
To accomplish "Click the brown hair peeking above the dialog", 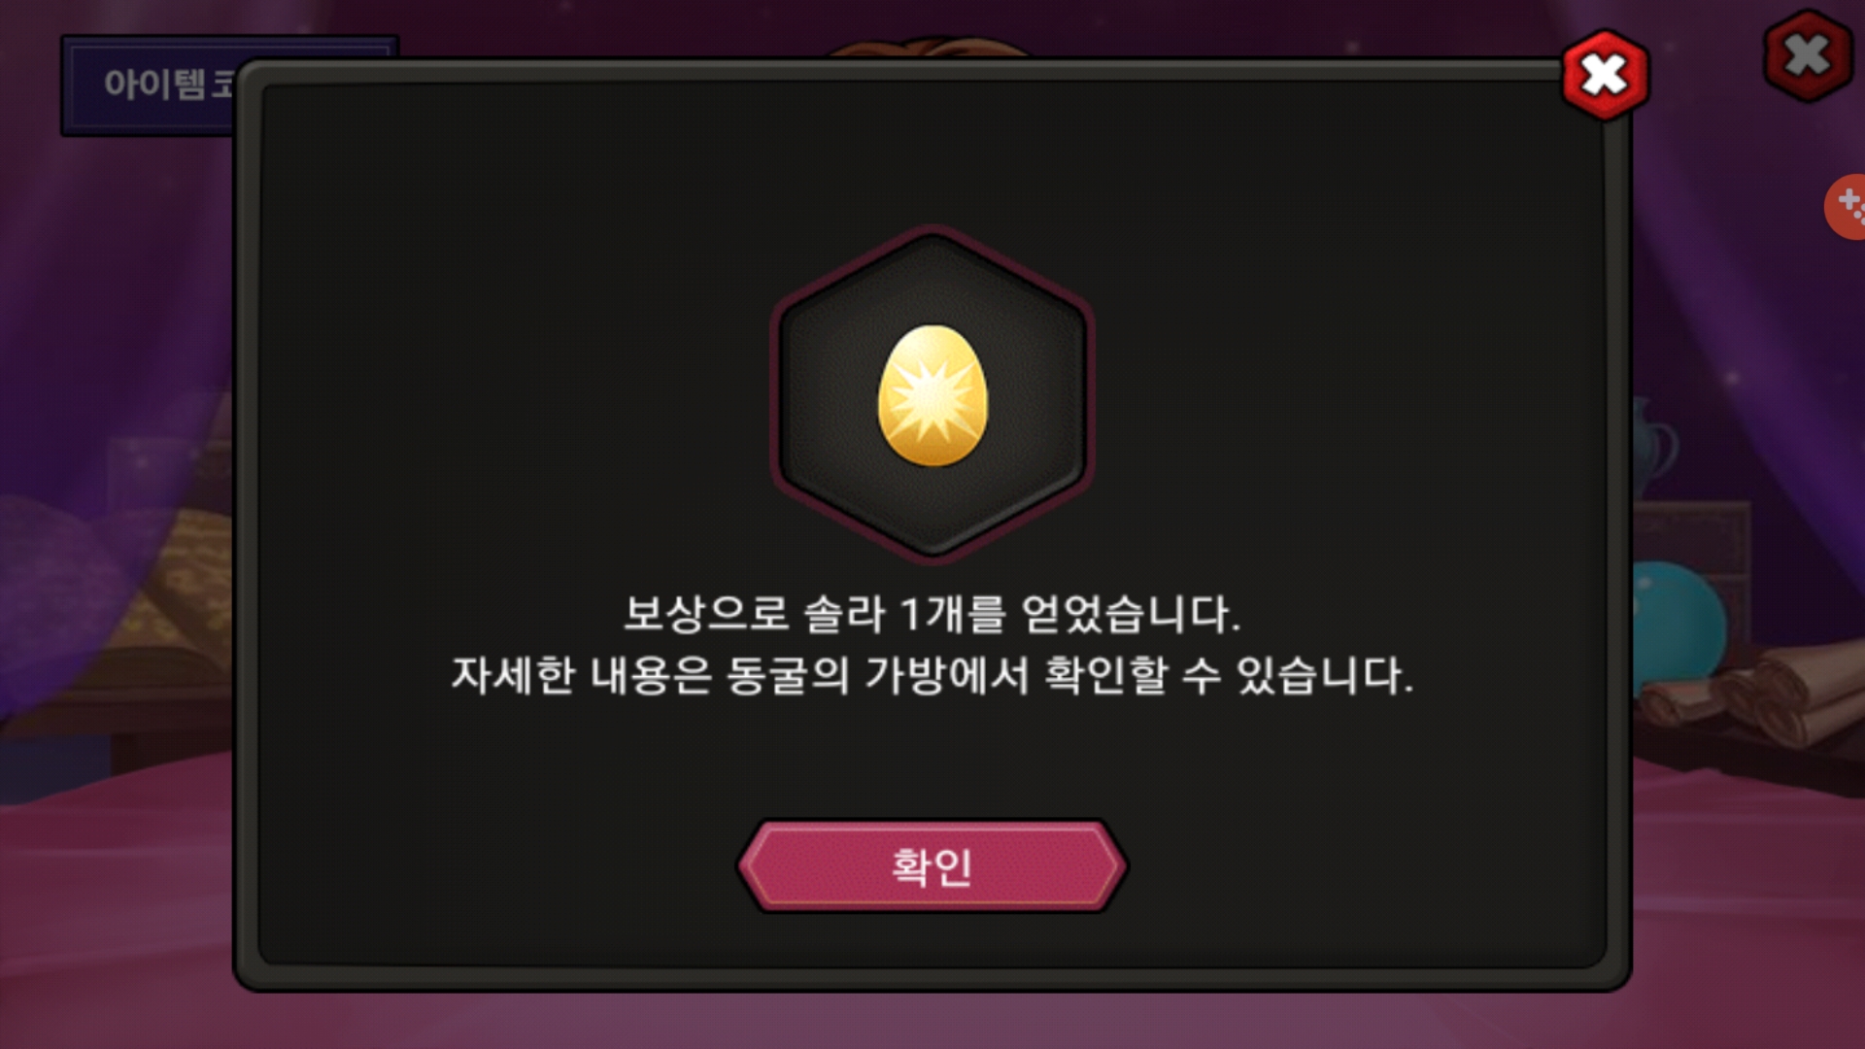I will 928,47.
